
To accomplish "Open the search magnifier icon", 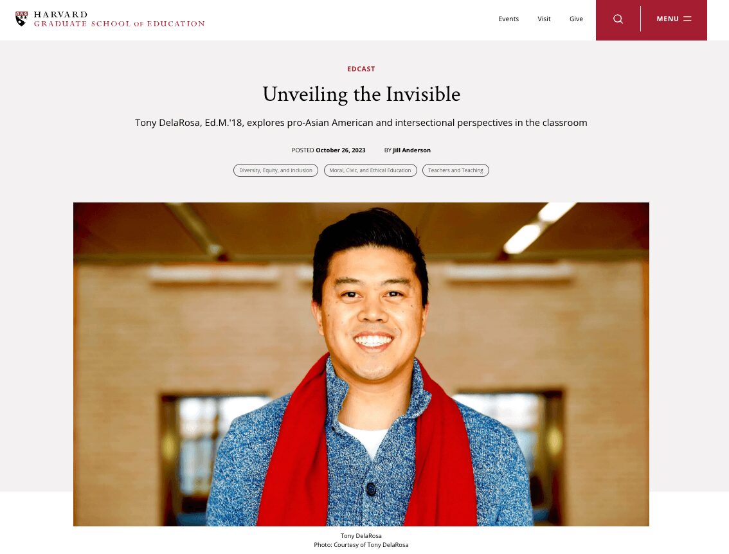I will pos(618,19).
